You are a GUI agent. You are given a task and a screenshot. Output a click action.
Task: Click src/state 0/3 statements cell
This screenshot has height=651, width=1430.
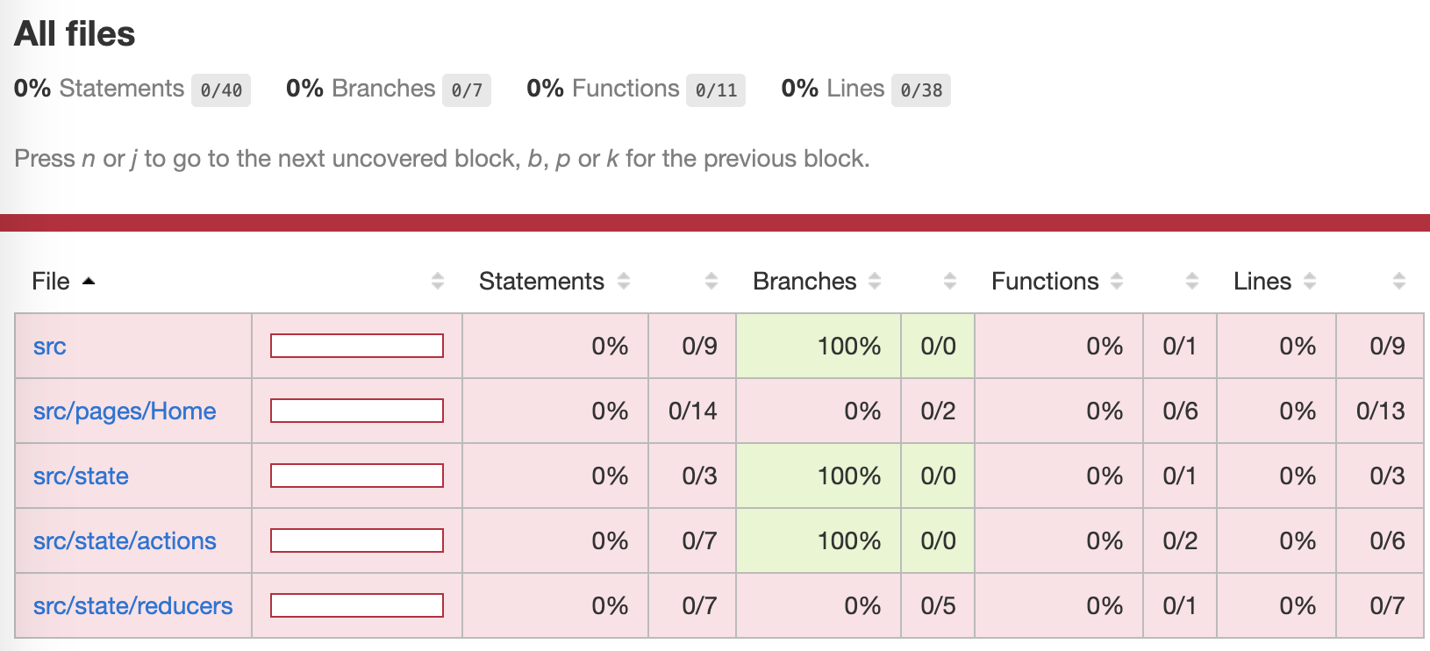pyautogui.click(x=692, y=476)
